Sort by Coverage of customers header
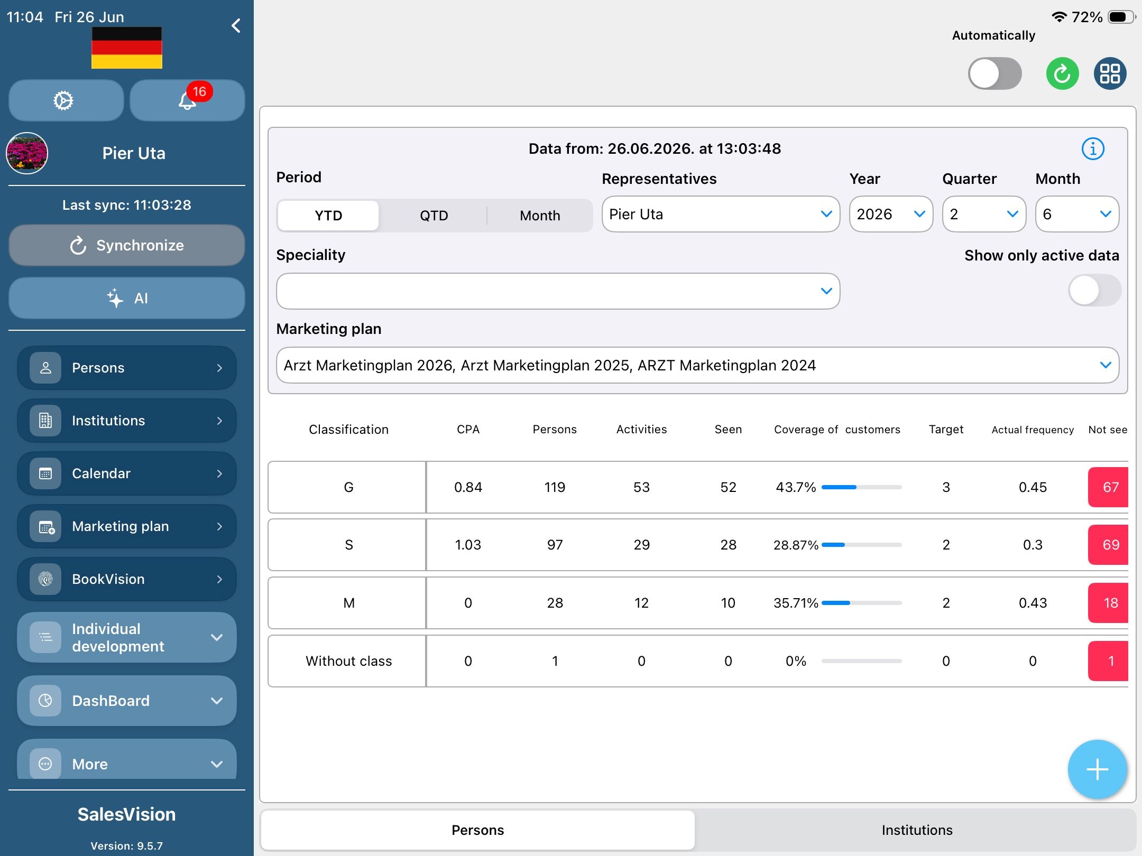 [837, 430]
